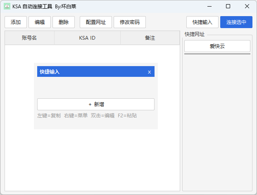
Task: Click the 备注 column header
Action: pos(150,38)
